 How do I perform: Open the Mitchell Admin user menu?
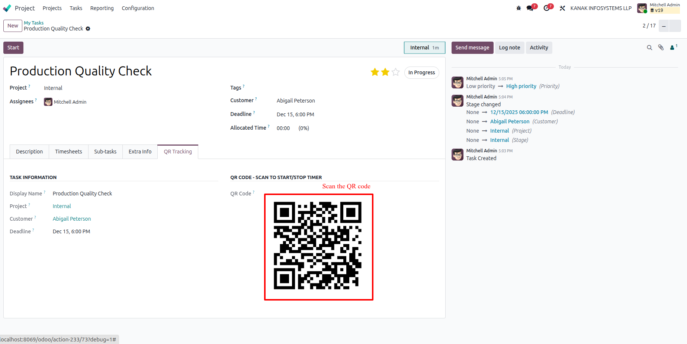pos(659,8)
